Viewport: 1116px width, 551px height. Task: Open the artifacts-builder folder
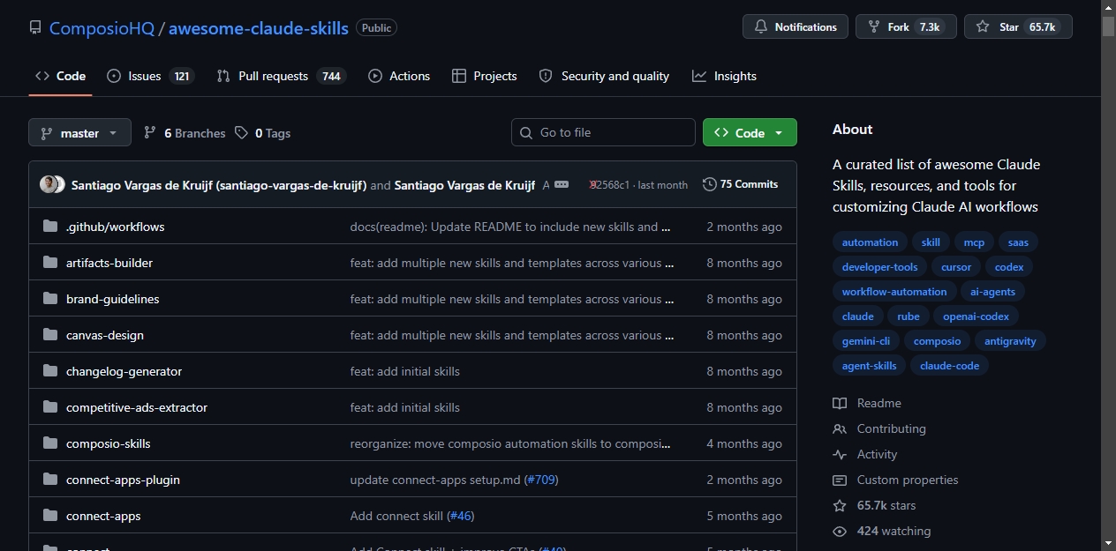pos(109,263)
